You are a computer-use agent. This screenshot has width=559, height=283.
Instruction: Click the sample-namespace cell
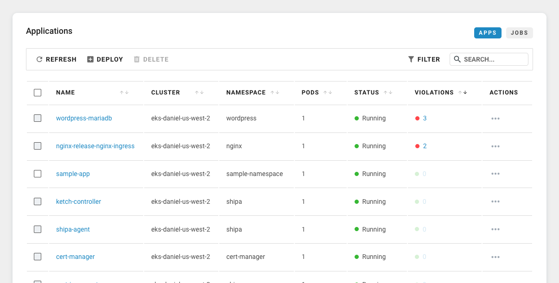coord(254,174)
